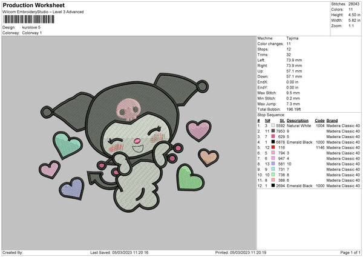Select the Min Stitch value 0.2 mm
The height and width of the screenshot is (257, 363).
coord(292,98)
